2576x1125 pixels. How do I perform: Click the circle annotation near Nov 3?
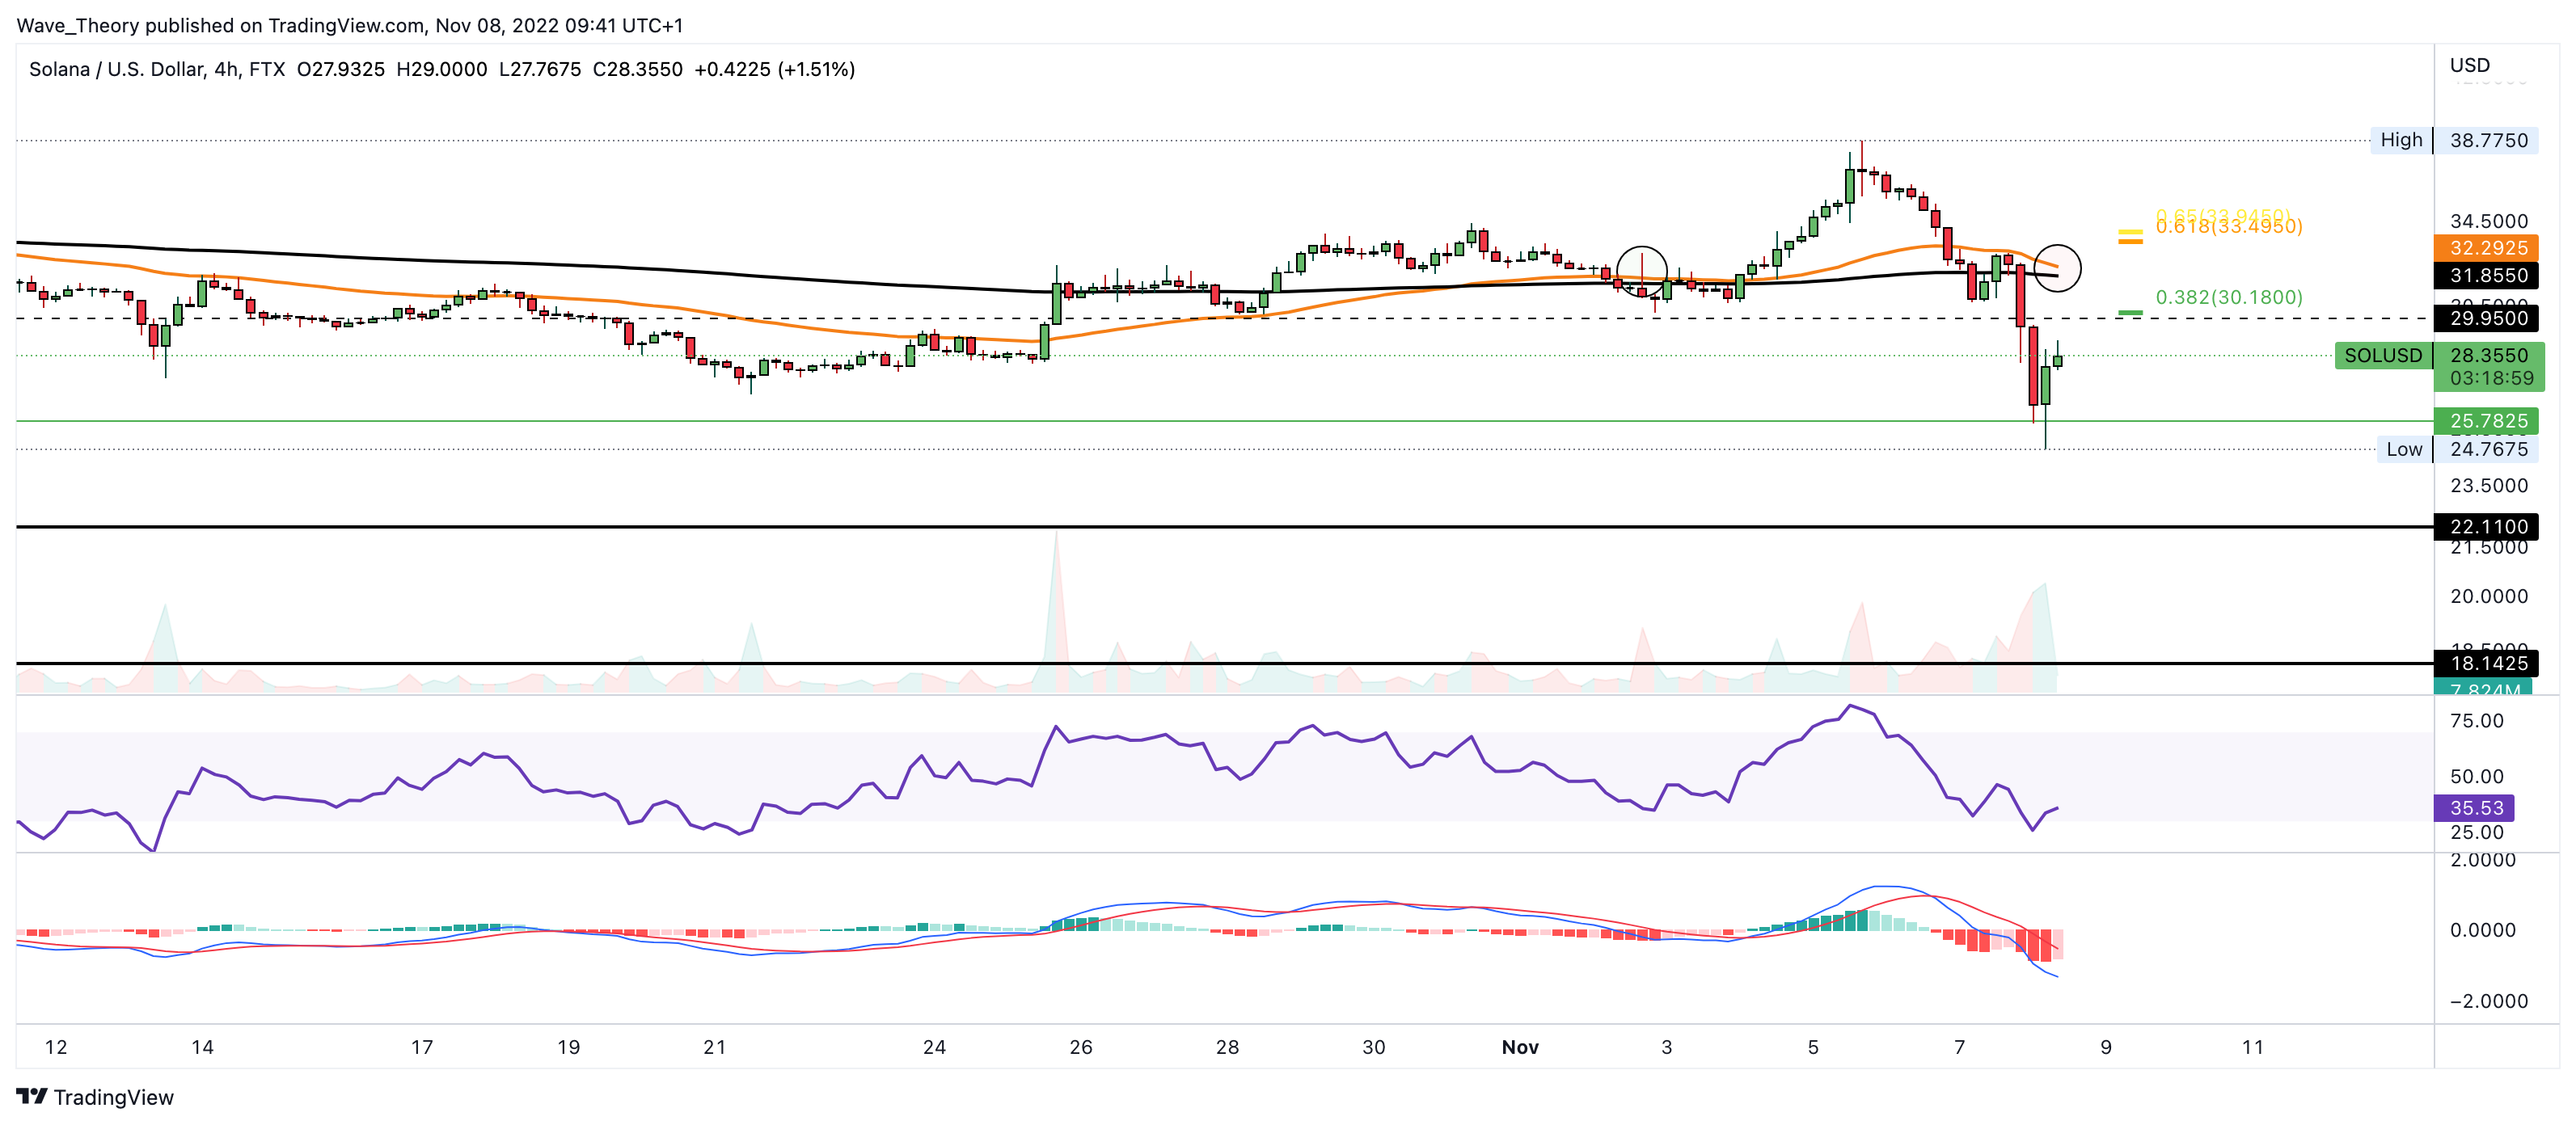tap(1641, 271)
